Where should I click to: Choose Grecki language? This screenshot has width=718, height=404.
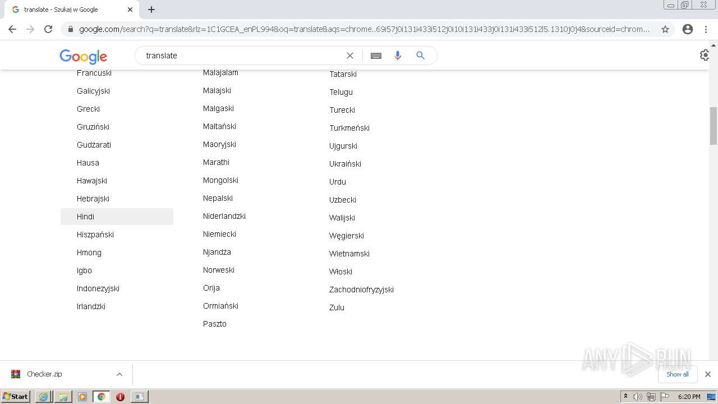coord(88,109)
